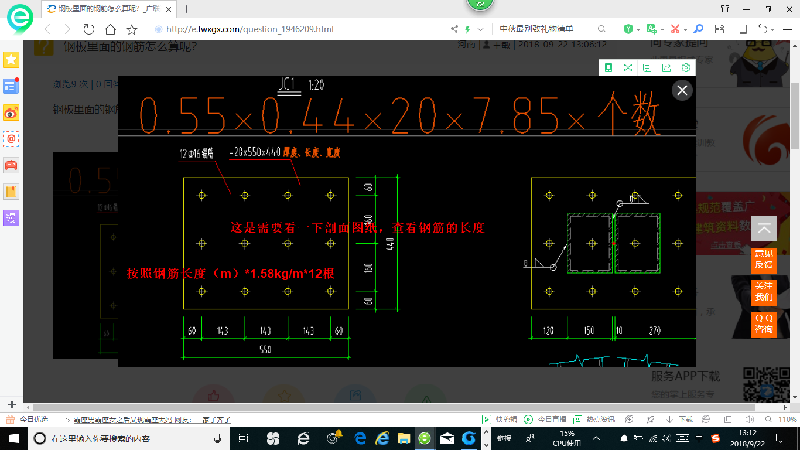Click the Windows taskbar search box
This screenshot has width=800, height=450.
click(129, 438)
